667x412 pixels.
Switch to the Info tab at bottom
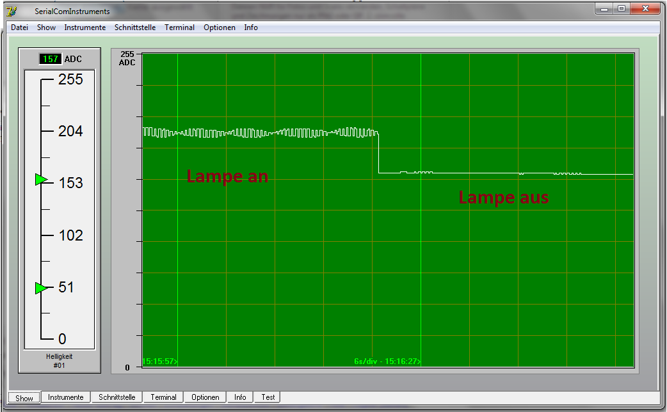point(240,397)
